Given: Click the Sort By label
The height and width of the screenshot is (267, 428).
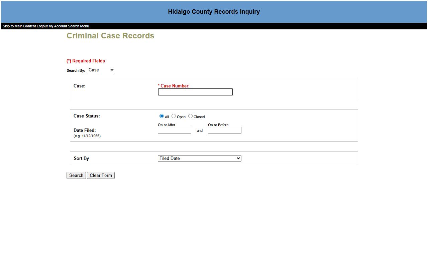Looking at the screenshot, I should (81, 159).
